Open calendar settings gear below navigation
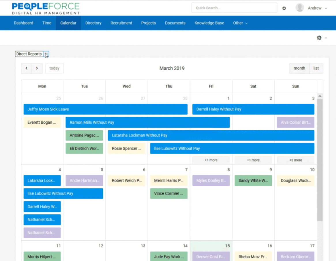 point(319,38)
